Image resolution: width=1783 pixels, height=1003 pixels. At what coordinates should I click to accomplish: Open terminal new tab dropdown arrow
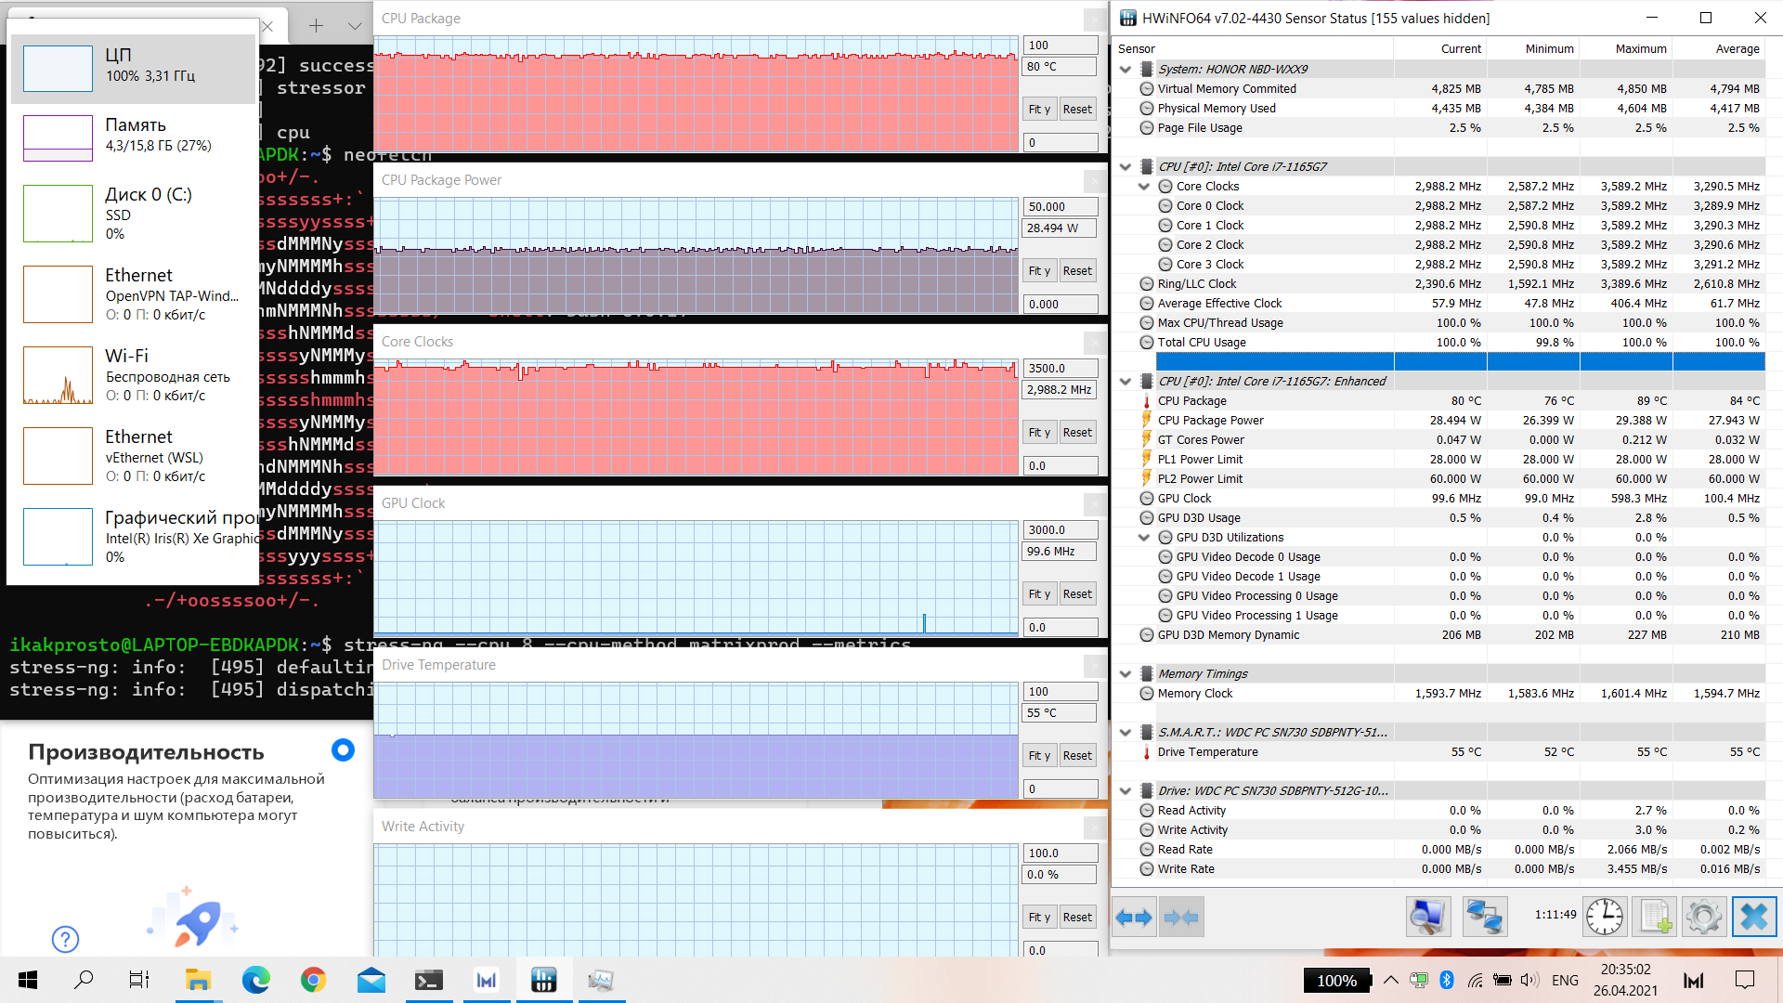coord(354,26)
